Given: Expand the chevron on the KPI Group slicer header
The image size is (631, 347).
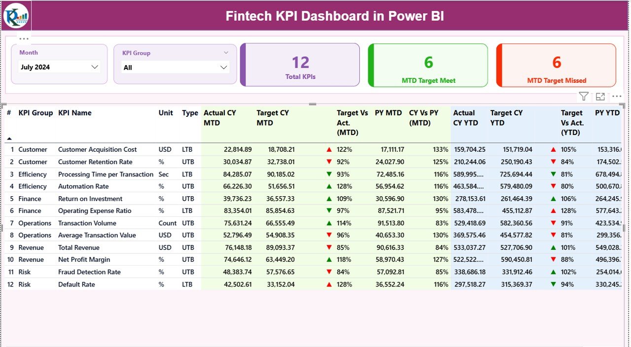Looking at the screenshot, I should (226, 53).
